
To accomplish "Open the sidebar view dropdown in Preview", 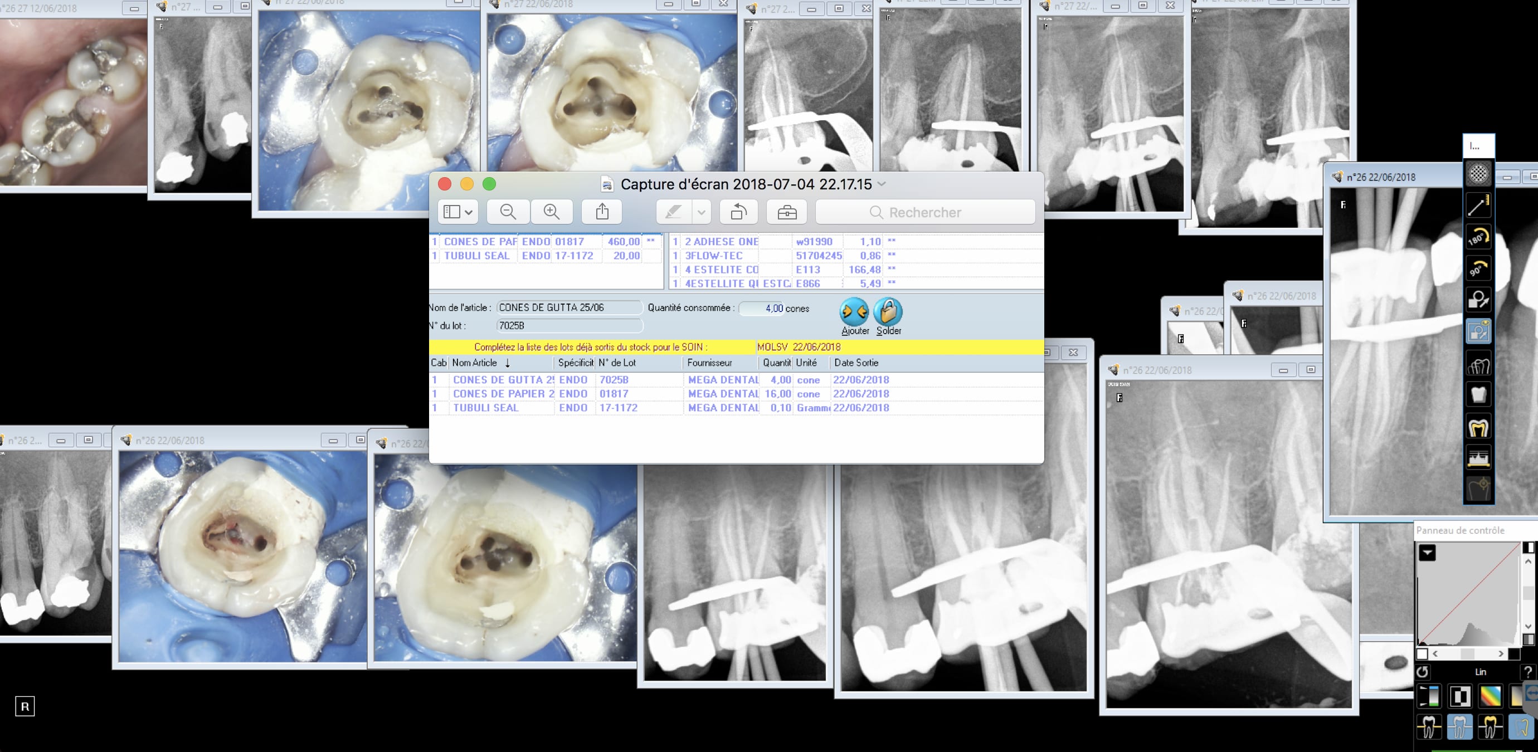I will [457, 212].
